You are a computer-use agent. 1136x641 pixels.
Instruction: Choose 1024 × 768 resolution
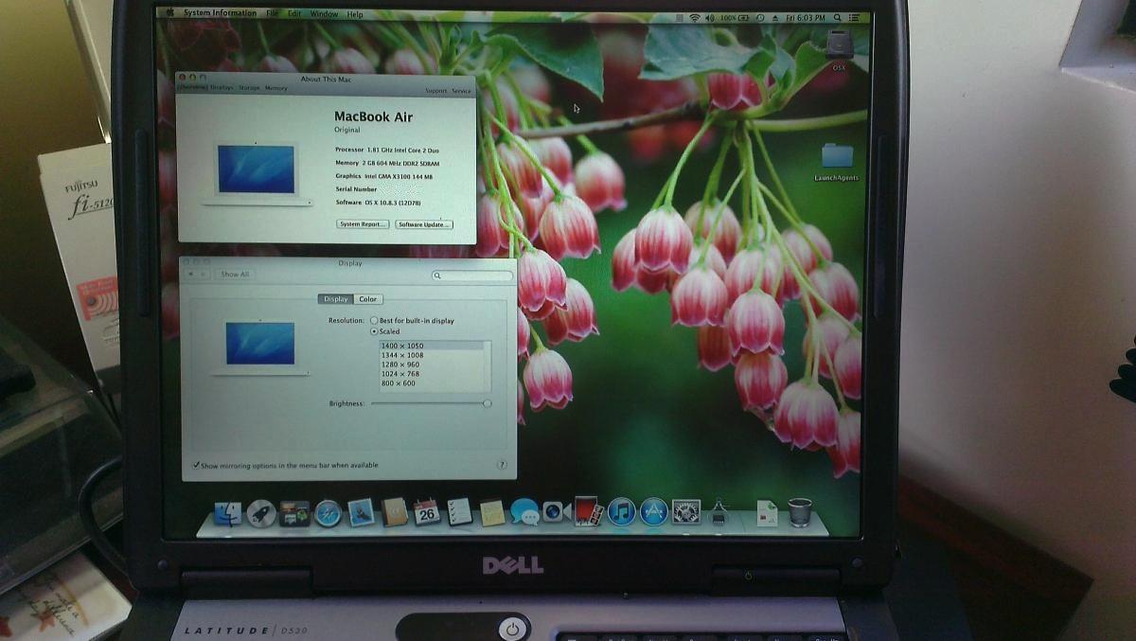[432, 374]
